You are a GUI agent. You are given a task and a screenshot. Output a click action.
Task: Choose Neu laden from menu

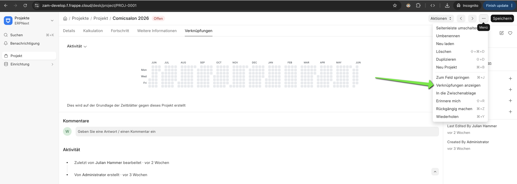460,44
